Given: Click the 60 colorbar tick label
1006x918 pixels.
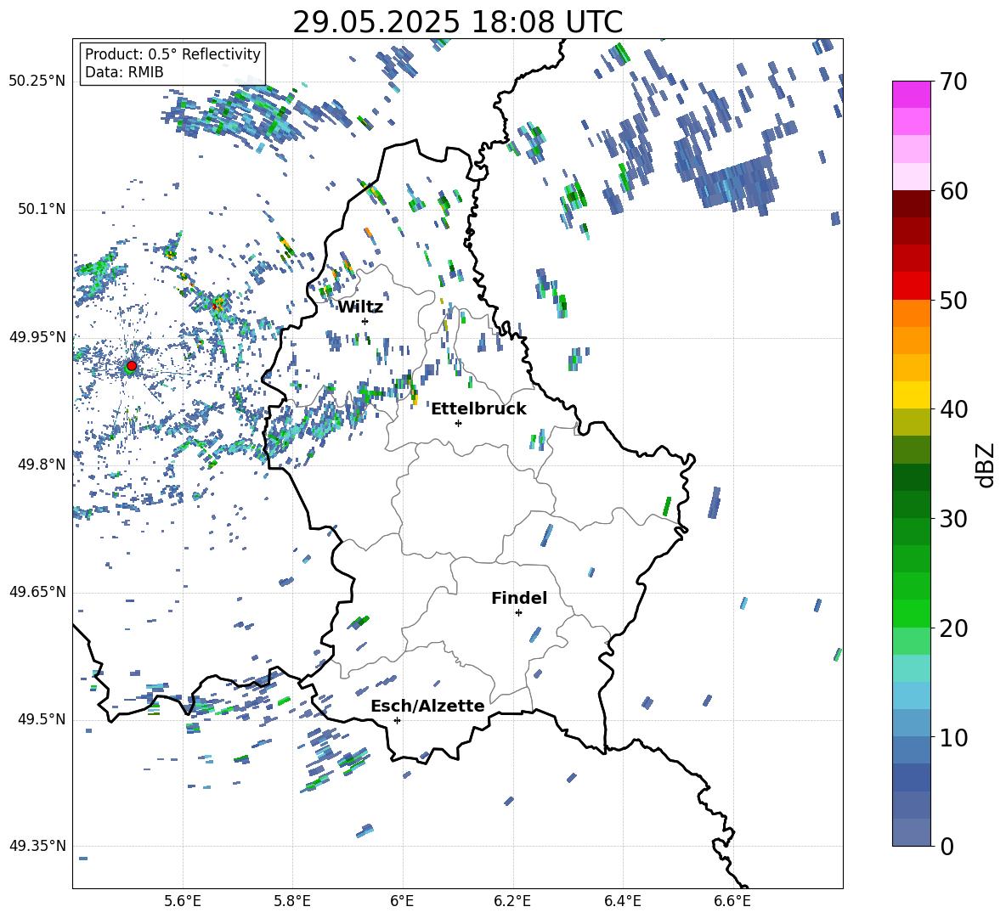Looking at the screenshot, I should coord(953,191).
